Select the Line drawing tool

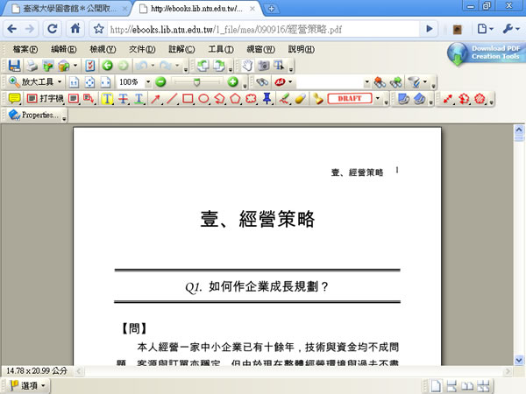click(172, 98)
